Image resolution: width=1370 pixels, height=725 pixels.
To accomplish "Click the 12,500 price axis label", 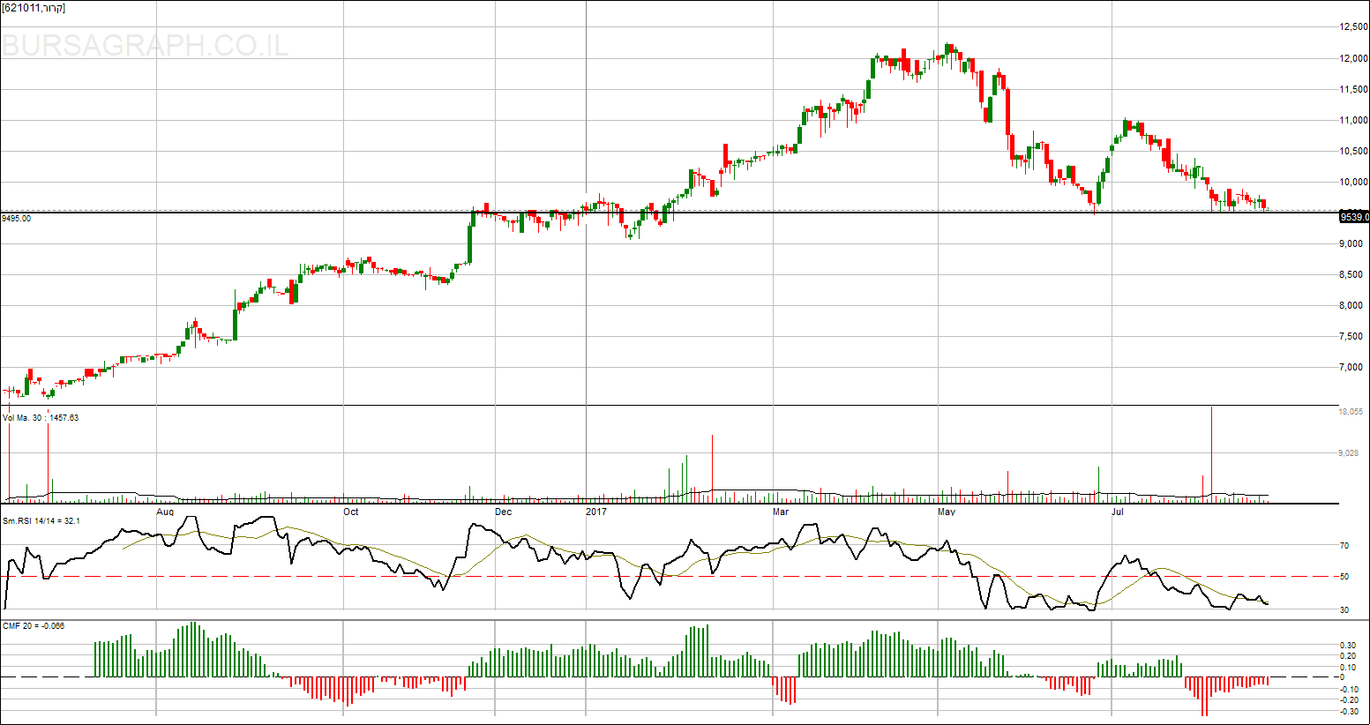I will [x=1354, y=27].
